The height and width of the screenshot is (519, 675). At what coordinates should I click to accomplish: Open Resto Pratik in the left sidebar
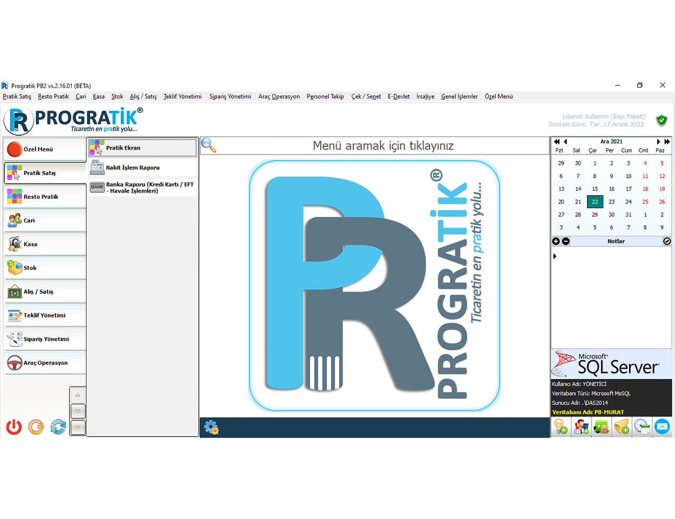point(45,197)
